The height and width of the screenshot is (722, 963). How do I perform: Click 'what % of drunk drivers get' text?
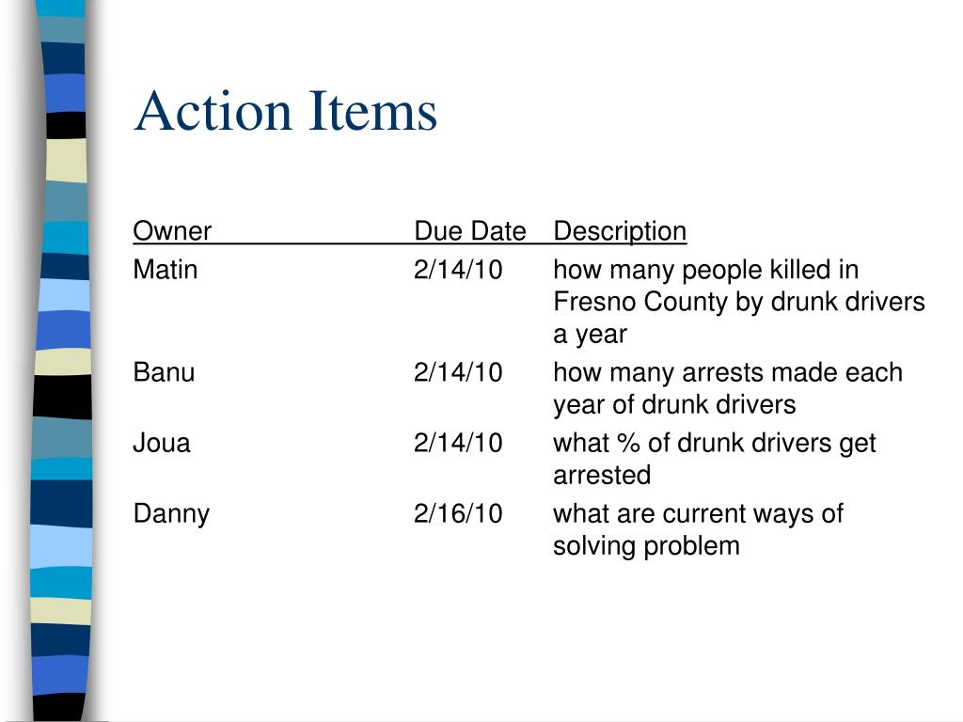[x=715, y=444]
